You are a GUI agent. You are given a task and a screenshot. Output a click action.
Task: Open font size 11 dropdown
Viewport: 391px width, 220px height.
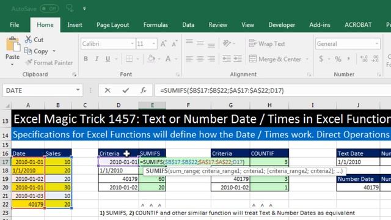tap(153, 44)
